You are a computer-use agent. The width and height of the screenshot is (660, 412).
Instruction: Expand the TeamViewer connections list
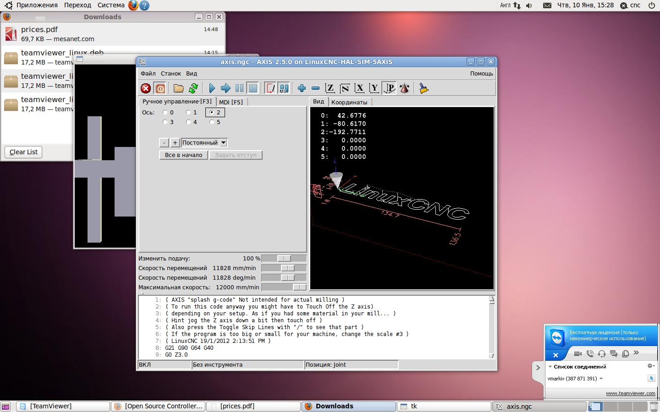pyautogui.click(x=550, y=367)
